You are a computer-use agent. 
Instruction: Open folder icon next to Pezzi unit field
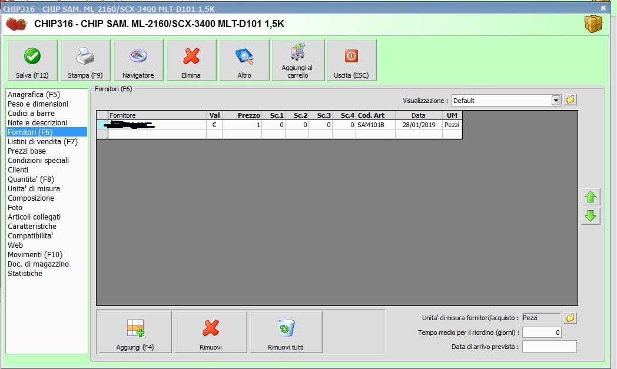tap(570, 318)
